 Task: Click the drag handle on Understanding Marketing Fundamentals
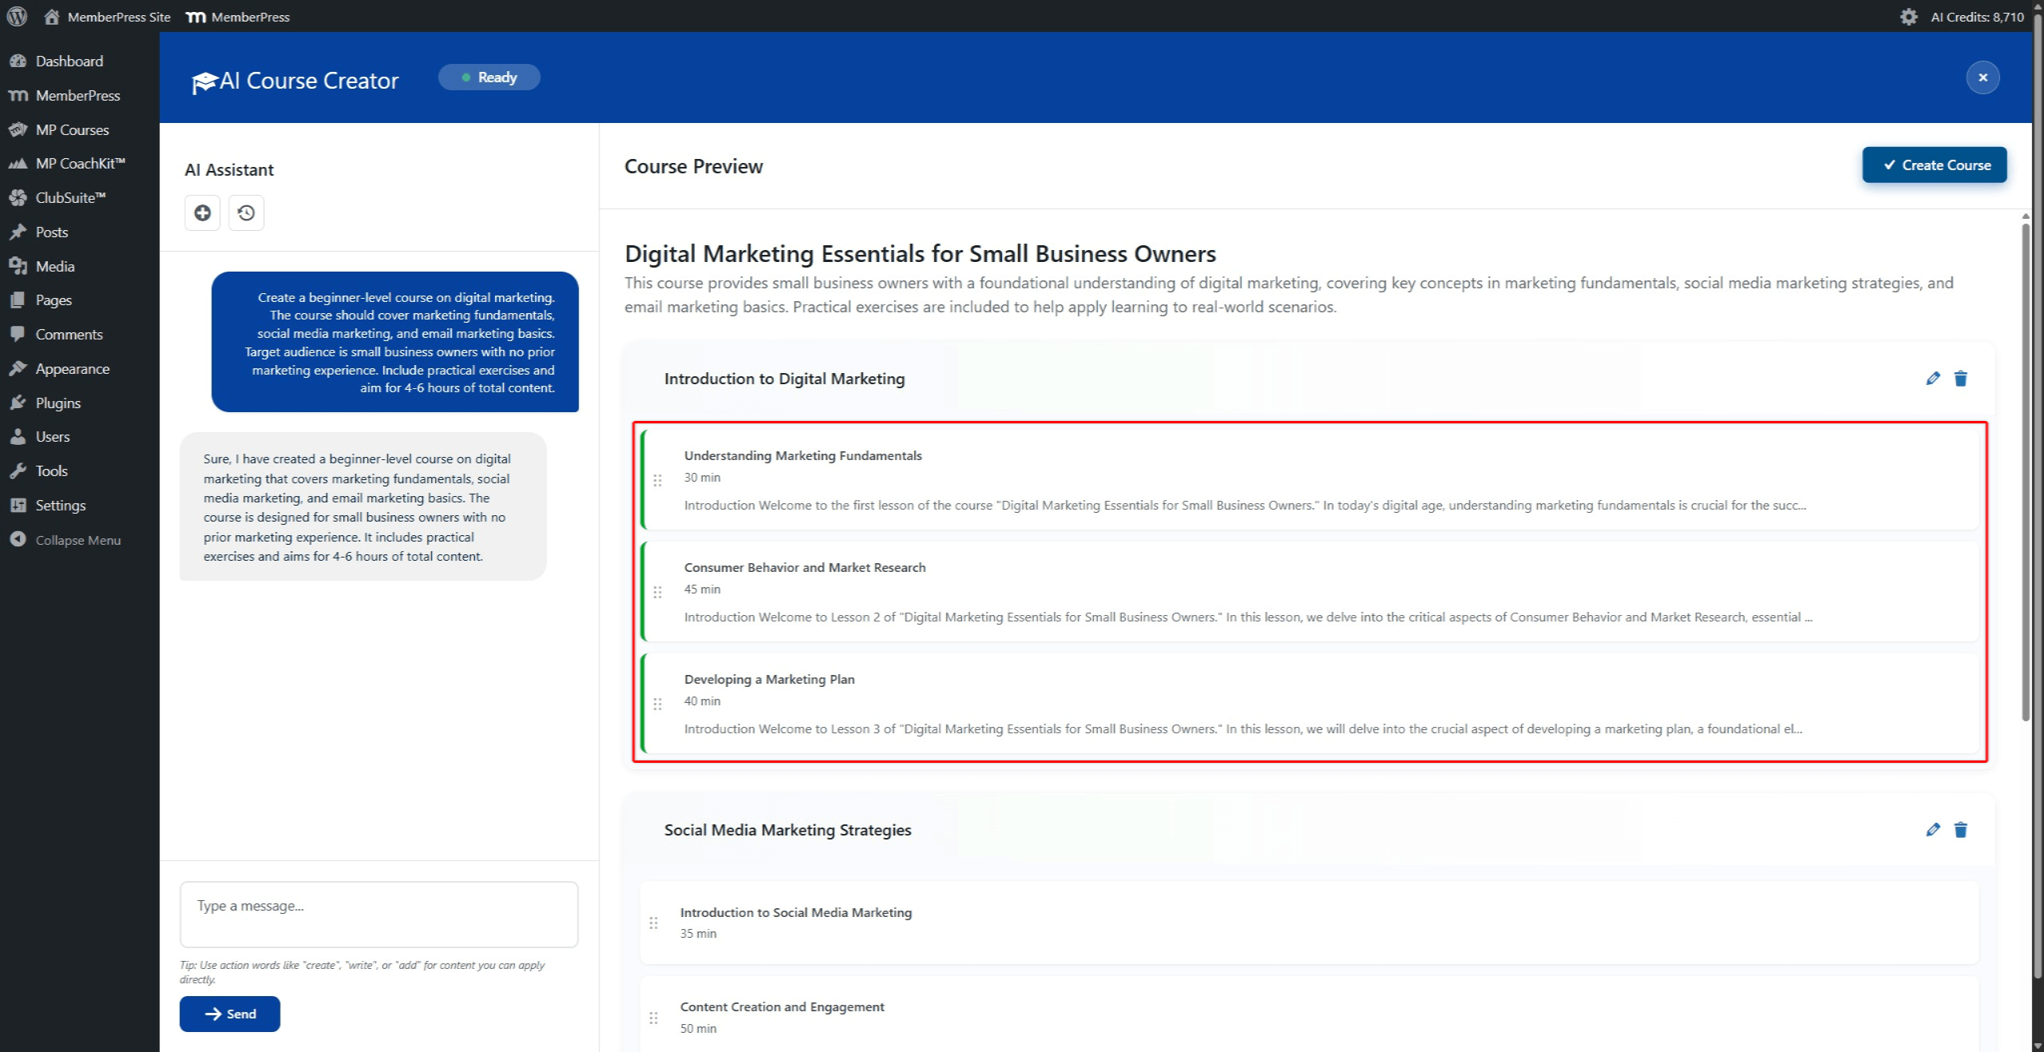658,479
